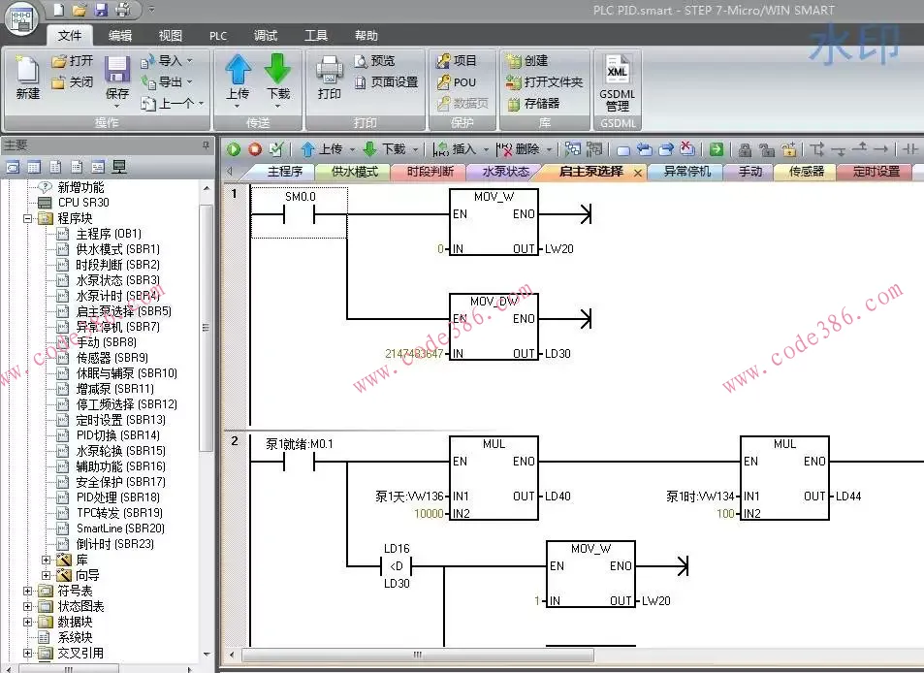Click the 打印 (Print) ribbon icon

coord(330,78)
